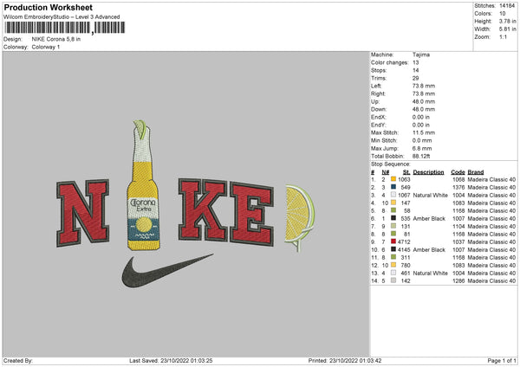Select thread code 1286 in row 14
The height and width of the screenshot is (367, 520).
[459, 281]
